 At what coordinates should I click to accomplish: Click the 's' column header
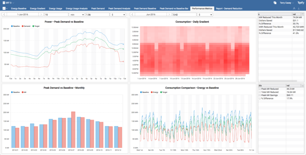coord(275,14)
